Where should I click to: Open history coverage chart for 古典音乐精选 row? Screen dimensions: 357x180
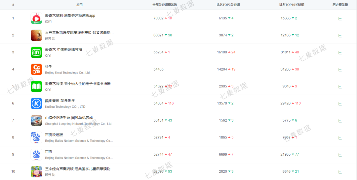pos(340,36)
